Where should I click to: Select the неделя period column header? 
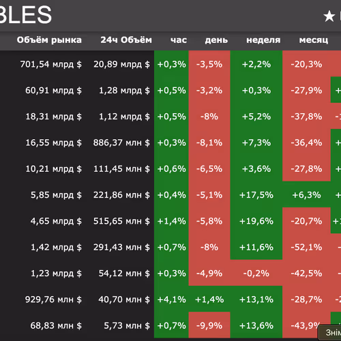pos(263,40)
